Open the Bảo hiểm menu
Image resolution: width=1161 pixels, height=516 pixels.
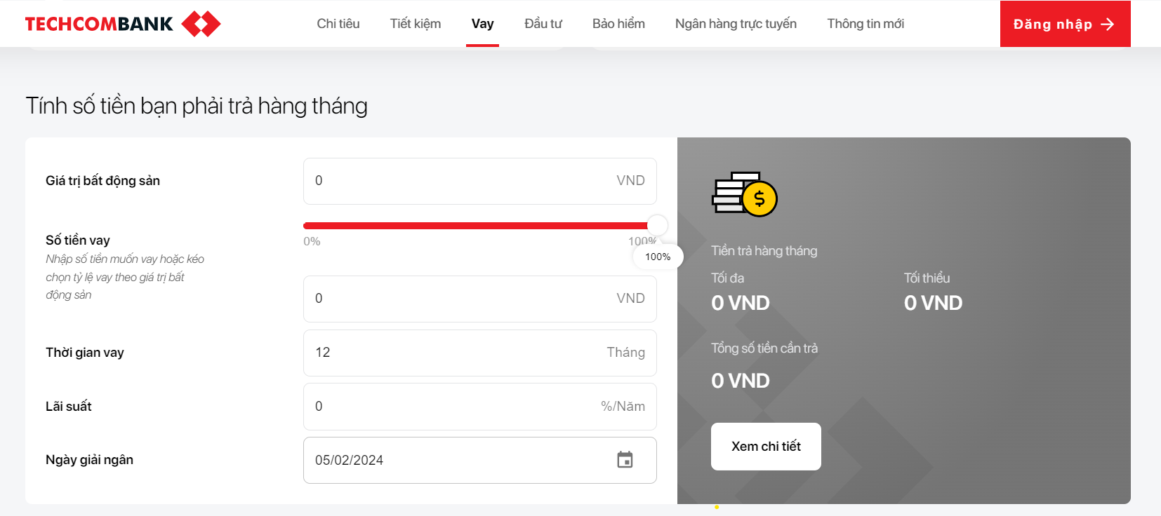pyautogui.click(x=618, y=24)
